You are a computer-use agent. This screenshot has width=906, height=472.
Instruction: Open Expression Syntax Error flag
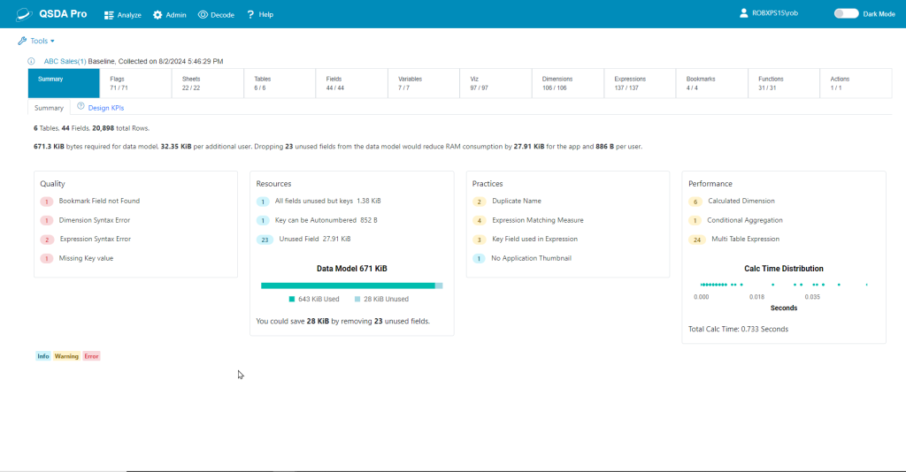tap(96, 239)
